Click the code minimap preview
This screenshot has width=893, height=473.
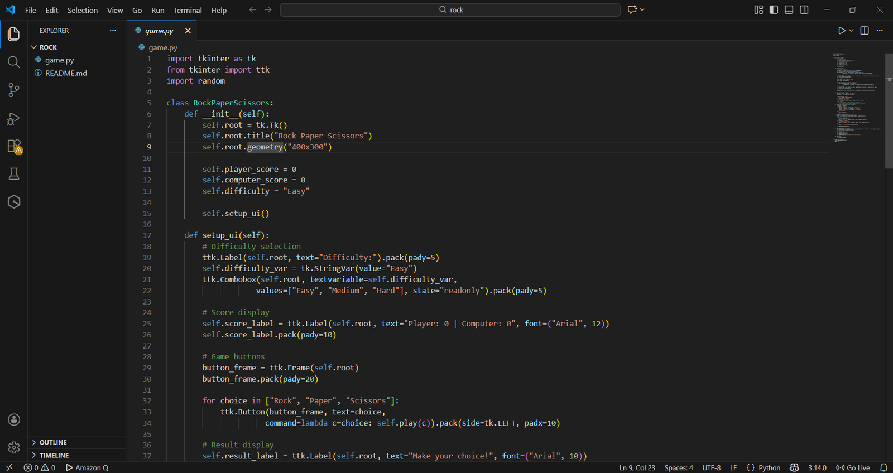coord(855,98)
